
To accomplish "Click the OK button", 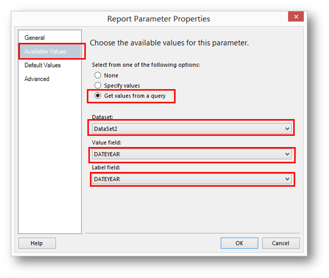I will coord(239,243).
